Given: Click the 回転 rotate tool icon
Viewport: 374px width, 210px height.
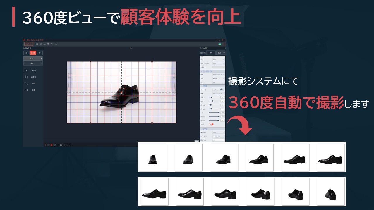Looking at the screenshot, I should pyautogui.click(x=26, y=83).
